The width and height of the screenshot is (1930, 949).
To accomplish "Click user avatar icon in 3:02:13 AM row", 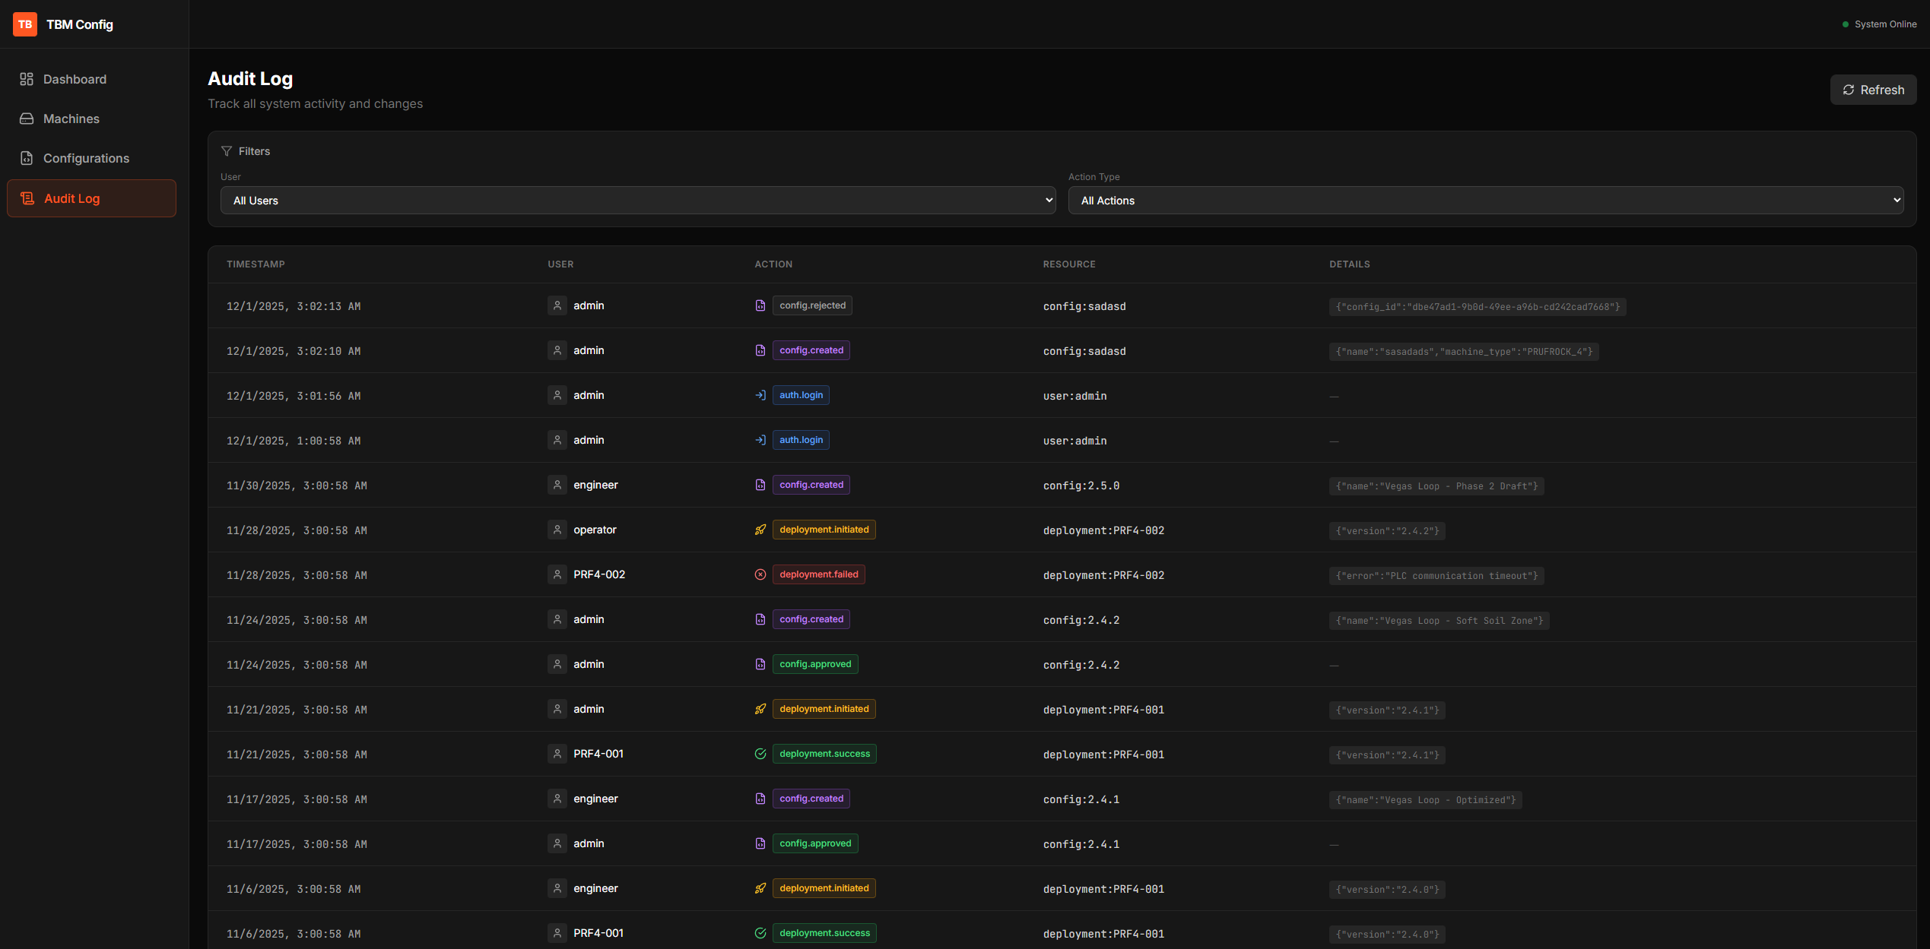I will [x=557, y=305].
